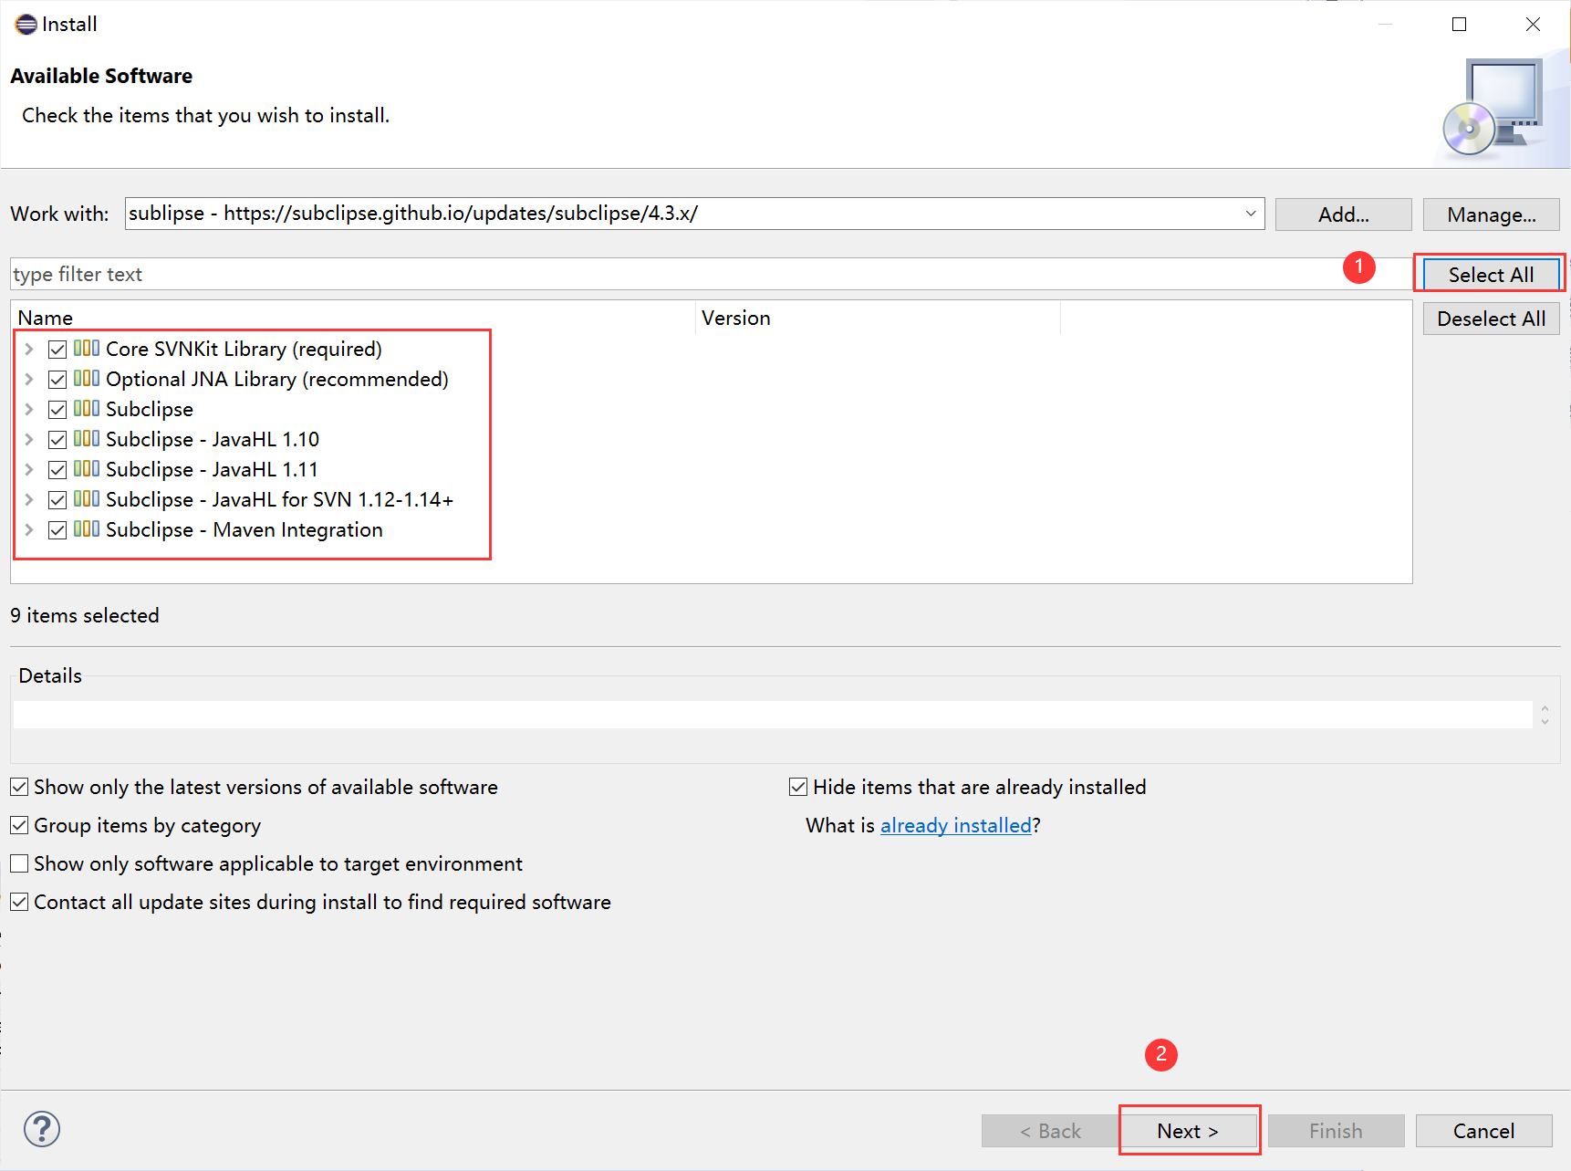This screenshot has height=1171, width=1571.
Task: Toggle Subclipse - Maven Integration checkbox
Action: point(57,529)
